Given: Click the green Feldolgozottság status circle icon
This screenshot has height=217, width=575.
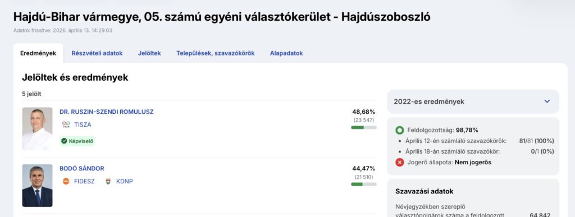Looking at the screenshot, I should (400, 130).
